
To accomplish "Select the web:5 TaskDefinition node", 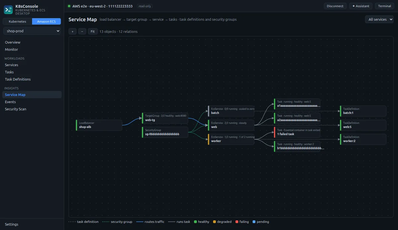I will click(363, 125).
